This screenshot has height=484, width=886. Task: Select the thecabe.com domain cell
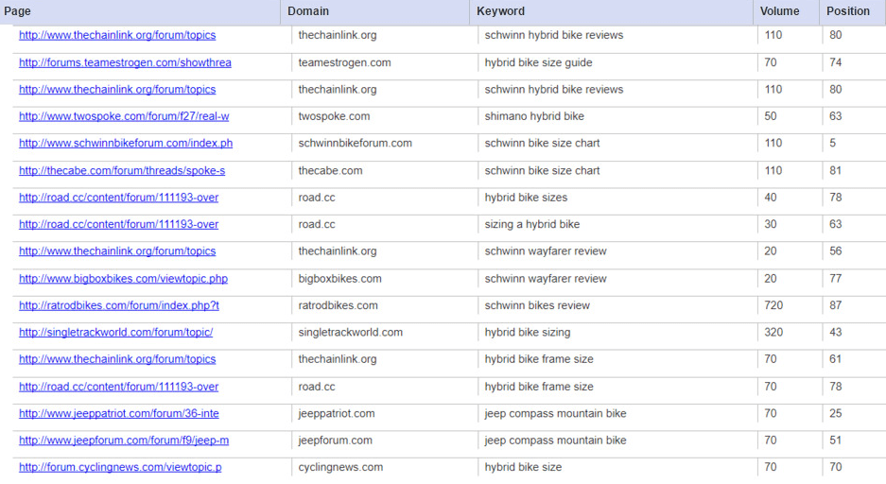331,170
